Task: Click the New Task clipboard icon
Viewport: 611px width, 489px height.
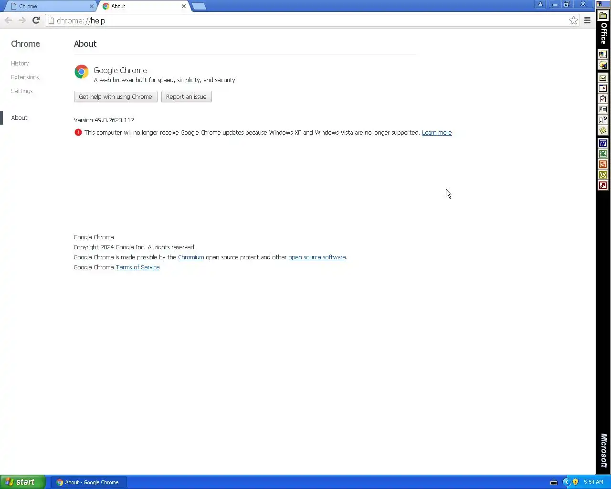Action: tap(603, 99)
